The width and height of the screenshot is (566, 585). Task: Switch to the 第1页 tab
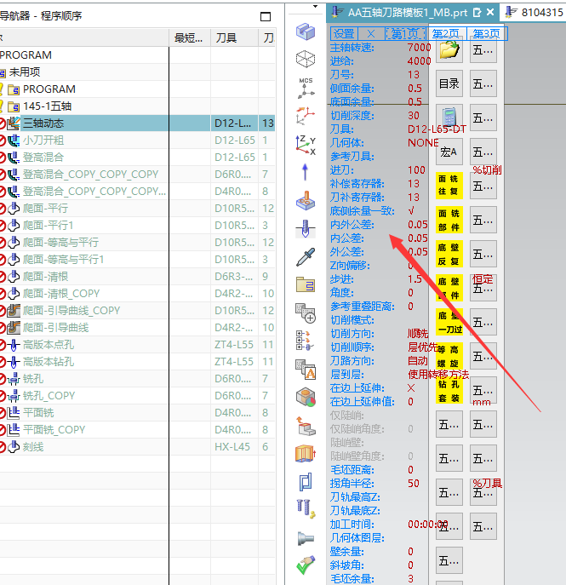(405, 33)
